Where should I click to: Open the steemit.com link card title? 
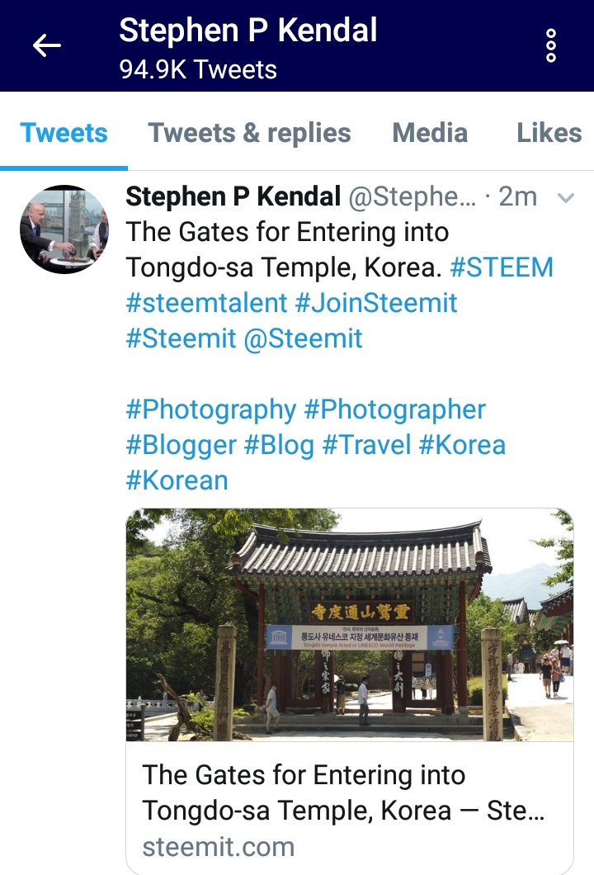pyautogui.click(x=343, y=793)
